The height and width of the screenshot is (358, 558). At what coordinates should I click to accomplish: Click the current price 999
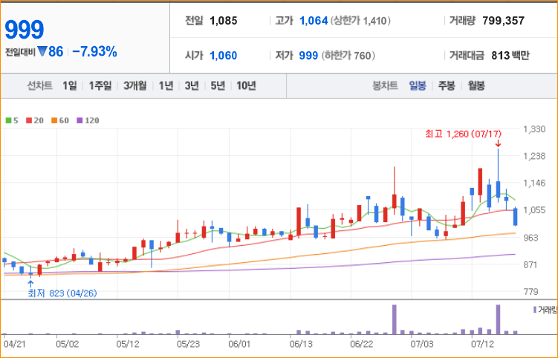pos(25,30)
